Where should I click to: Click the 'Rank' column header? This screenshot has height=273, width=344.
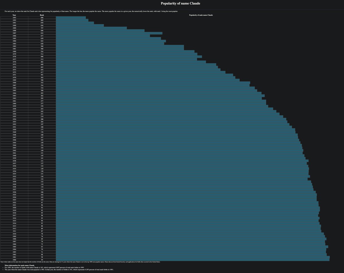click(x=42, y=15)
